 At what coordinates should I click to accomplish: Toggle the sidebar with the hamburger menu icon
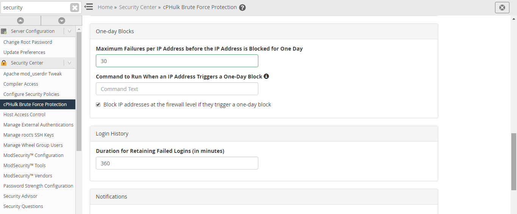pyautogui.click(x=89, y=7)
